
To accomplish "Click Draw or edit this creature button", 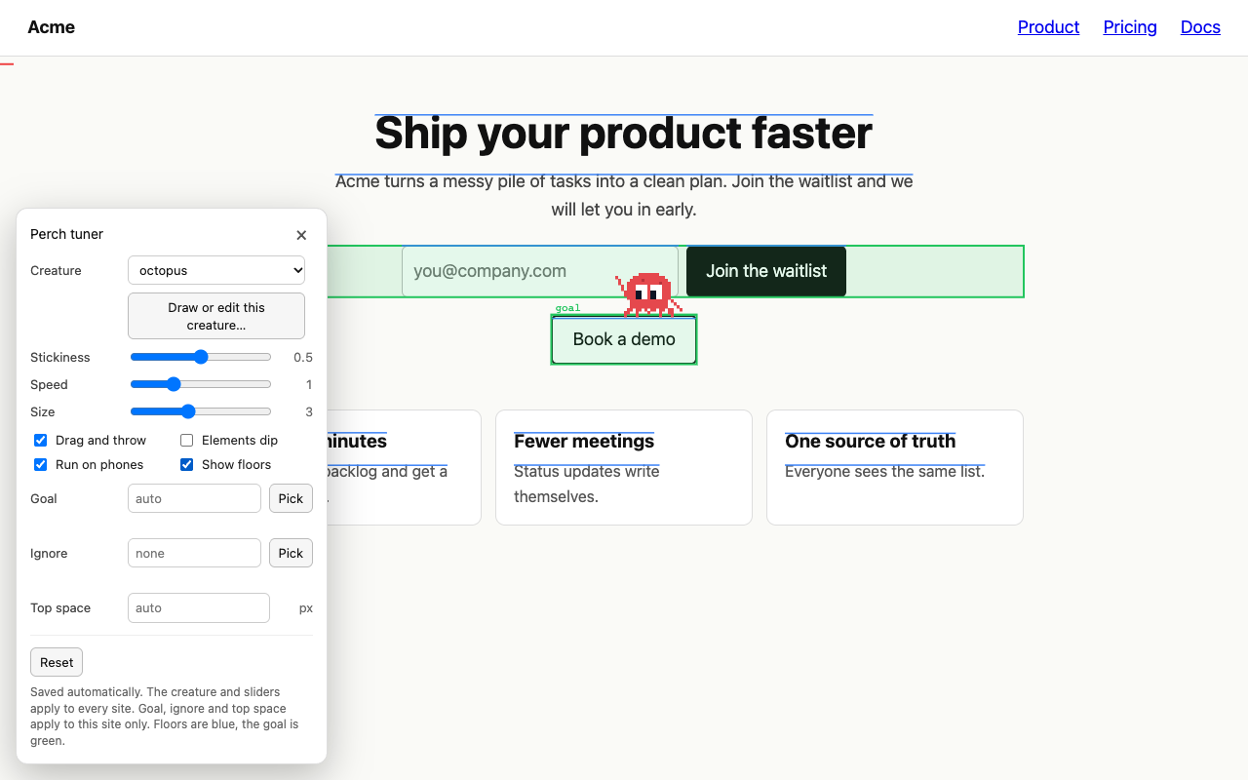I will point(216,316).
